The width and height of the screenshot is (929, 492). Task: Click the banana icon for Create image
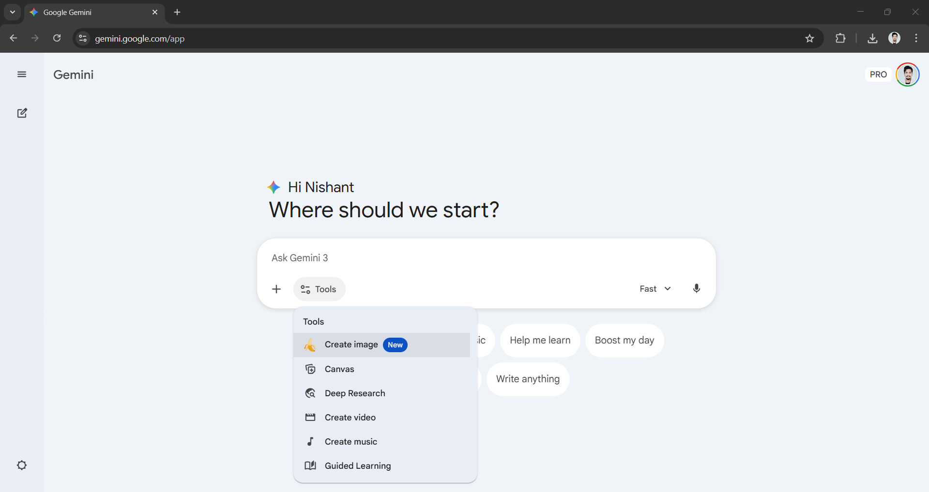(310, 345)
